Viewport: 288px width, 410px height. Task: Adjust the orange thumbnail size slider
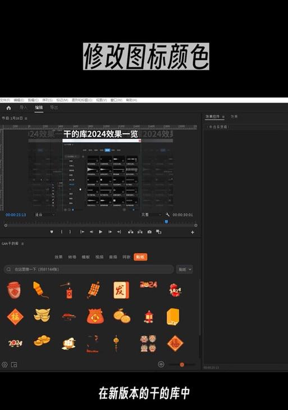pos(182,364)
